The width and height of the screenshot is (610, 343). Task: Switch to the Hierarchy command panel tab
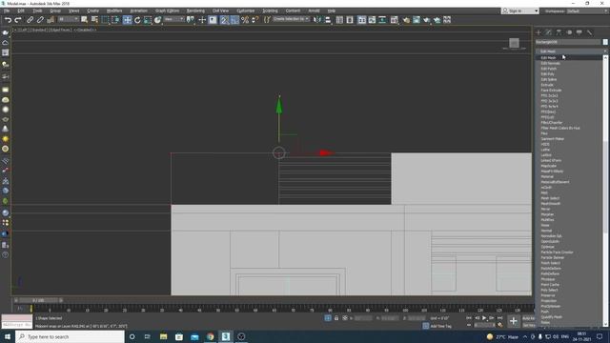click(x=559, y=32)
